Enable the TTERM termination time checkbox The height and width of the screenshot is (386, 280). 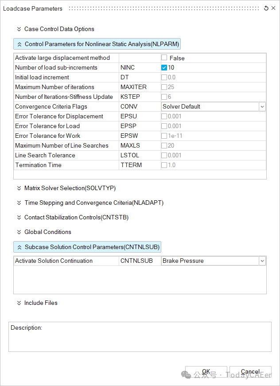coord(164,165)
